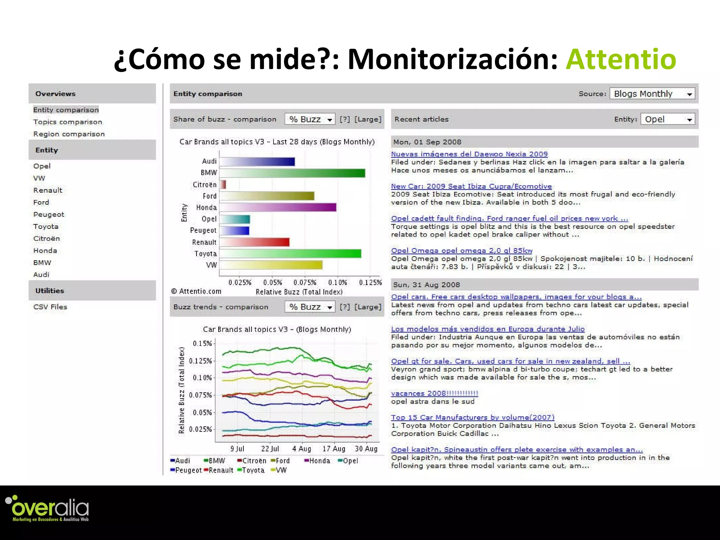Select VW in the Entity sidebar
720x540 pixels.
point(39,178)
